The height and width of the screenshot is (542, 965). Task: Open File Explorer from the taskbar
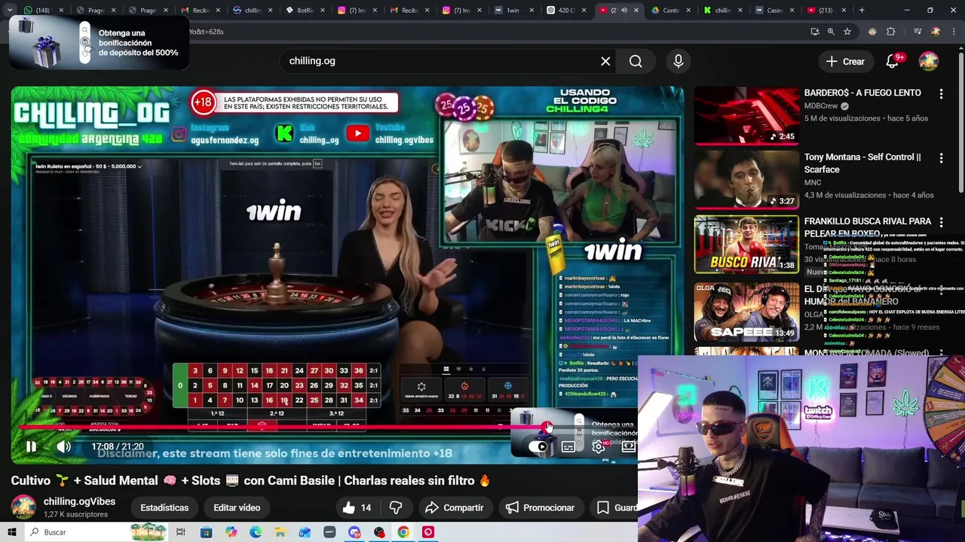pyautogui.click(x=280, y=532)
